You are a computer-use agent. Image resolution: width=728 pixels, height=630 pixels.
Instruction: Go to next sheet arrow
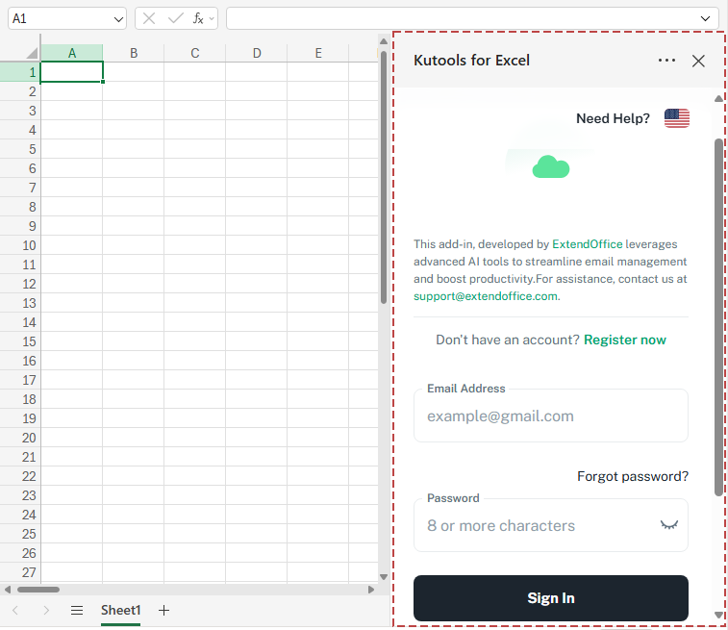[x=46, y=610]
